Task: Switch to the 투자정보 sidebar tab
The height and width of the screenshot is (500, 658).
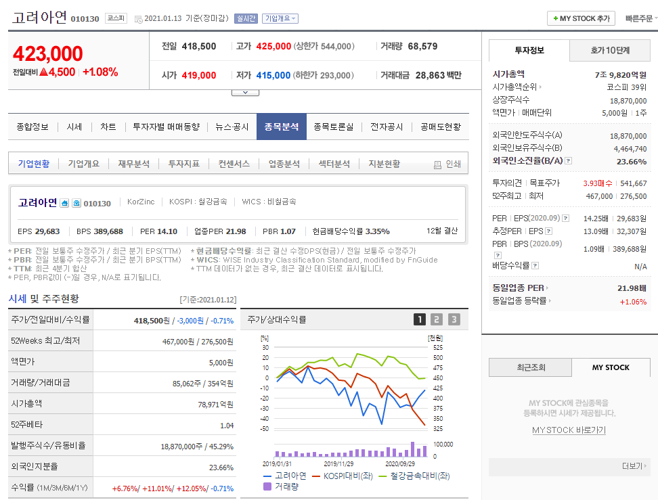Action: [529, 50]
